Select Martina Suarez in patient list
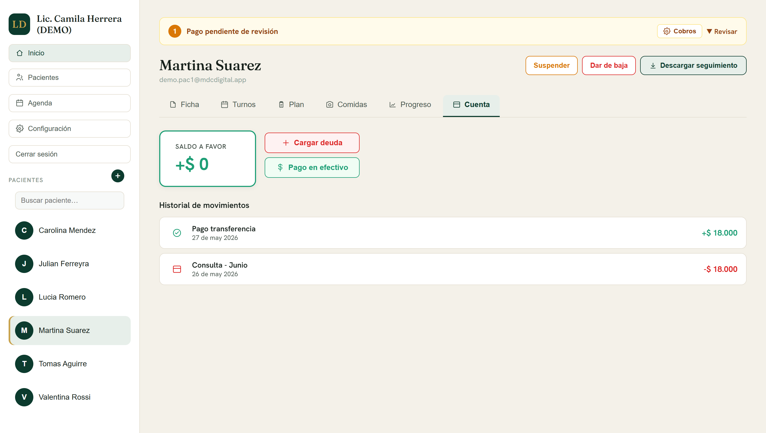 (x=70, y=331)
